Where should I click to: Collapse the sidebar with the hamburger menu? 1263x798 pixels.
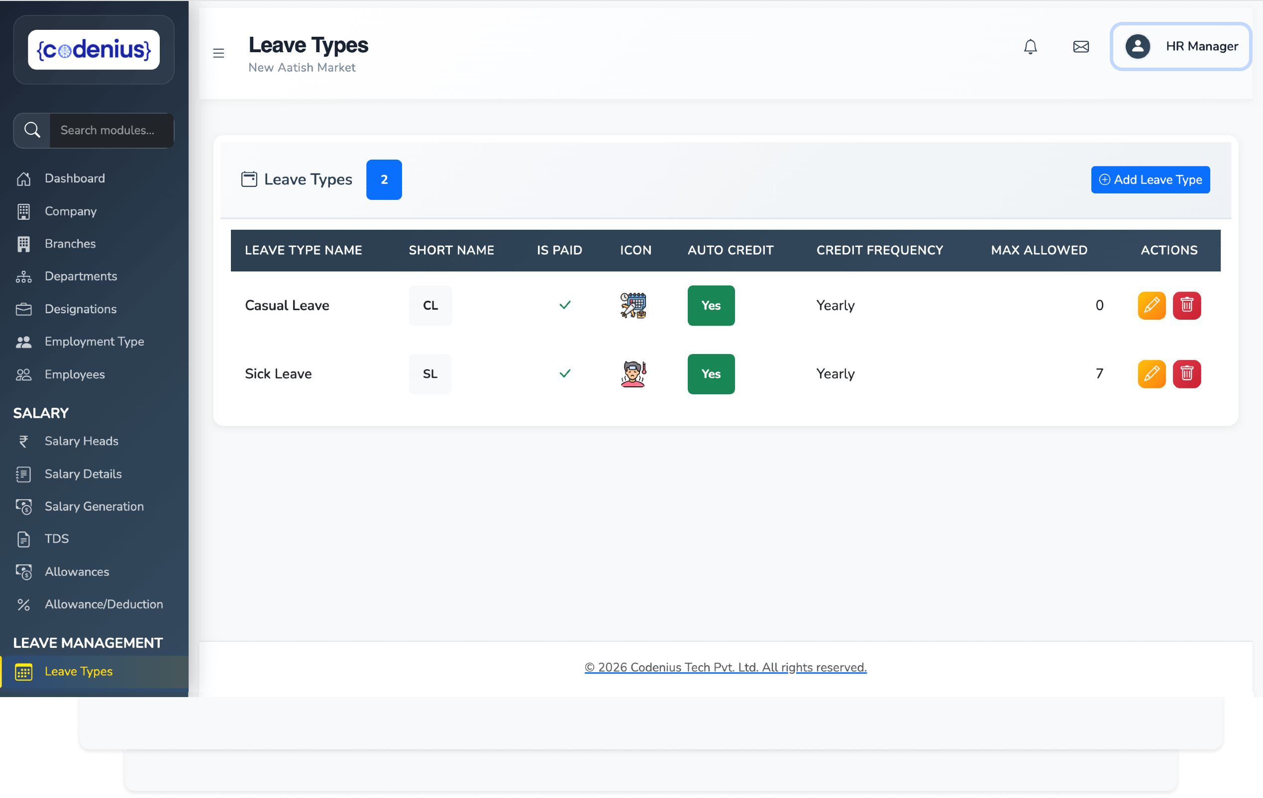tap(218, 52)
